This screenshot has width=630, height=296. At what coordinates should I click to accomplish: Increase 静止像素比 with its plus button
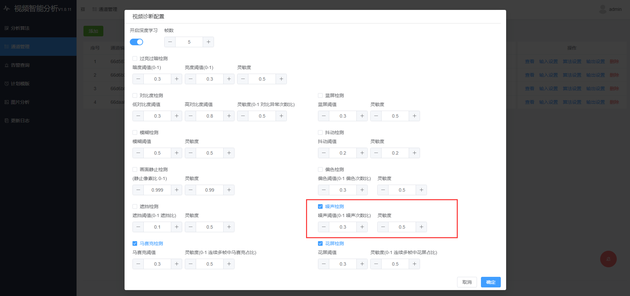(x=177, y=190)
